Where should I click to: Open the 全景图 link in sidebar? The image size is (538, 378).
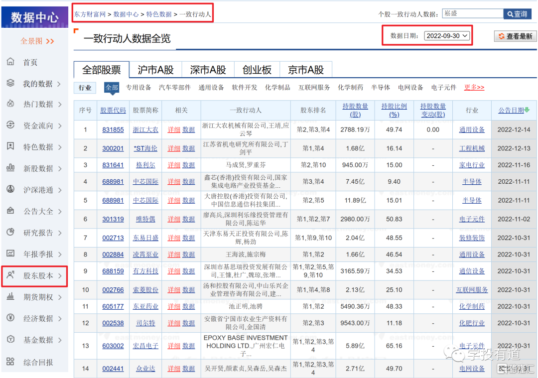pos(37,41)
